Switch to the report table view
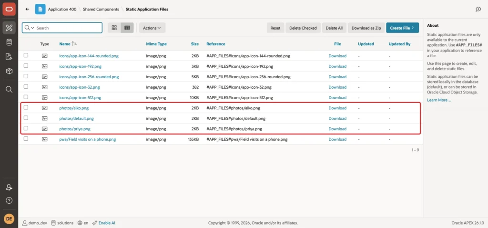 [127, 28]
